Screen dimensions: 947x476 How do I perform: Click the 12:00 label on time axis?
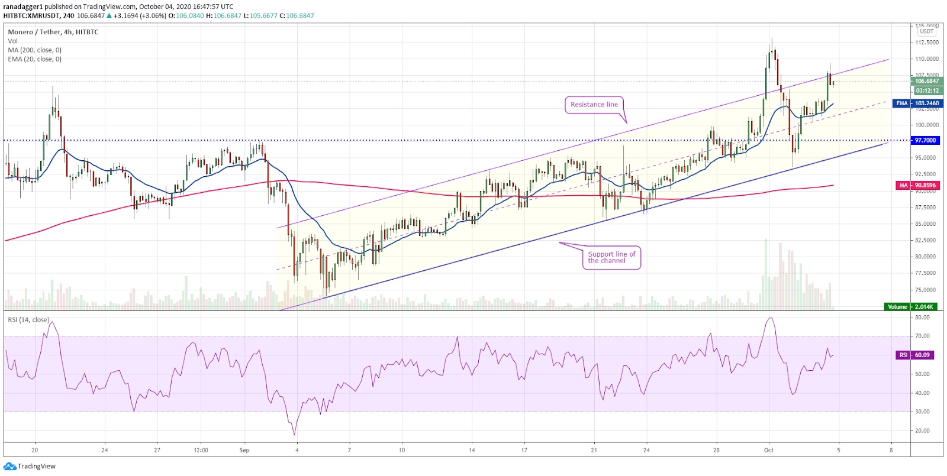(201, 450)
